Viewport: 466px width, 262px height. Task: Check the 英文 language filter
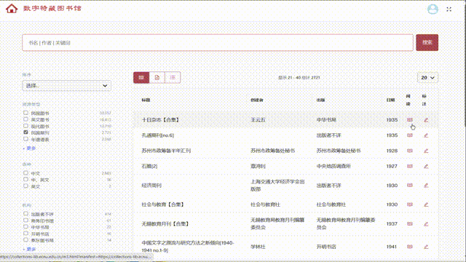coord(26,186)
